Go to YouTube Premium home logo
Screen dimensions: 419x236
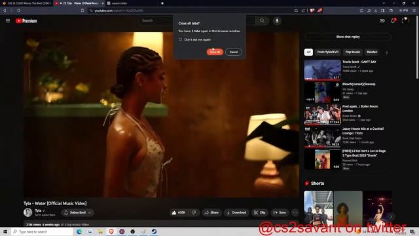tap(26, 21)
